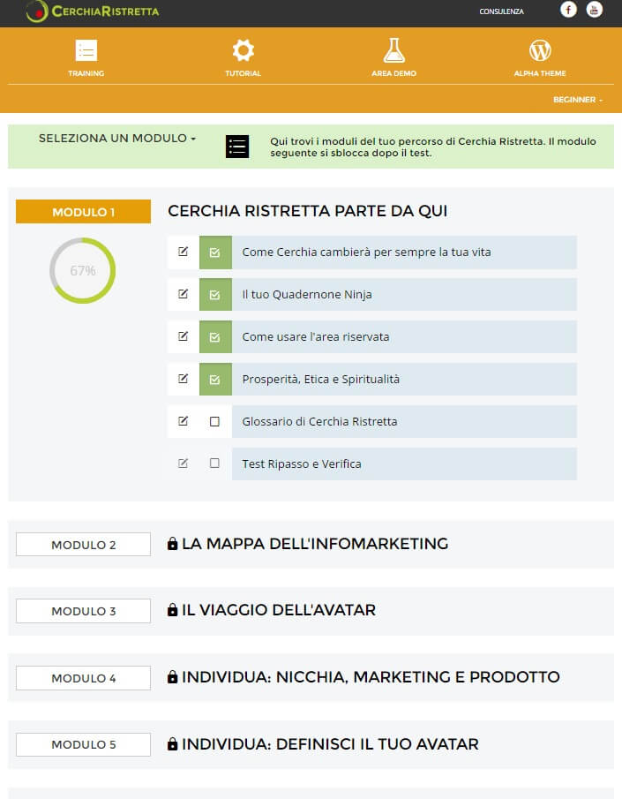
Task: Expand locked Modulo 2 La Mappa dell'Infomarketing
Action: tap(315, 544)
